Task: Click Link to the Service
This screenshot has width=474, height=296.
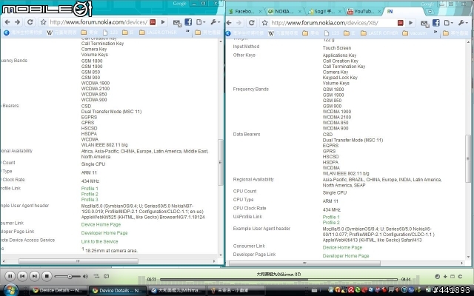Action: coord(99,242)
